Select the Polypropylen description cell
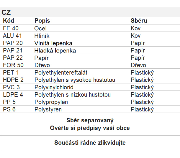 (51, 102)
